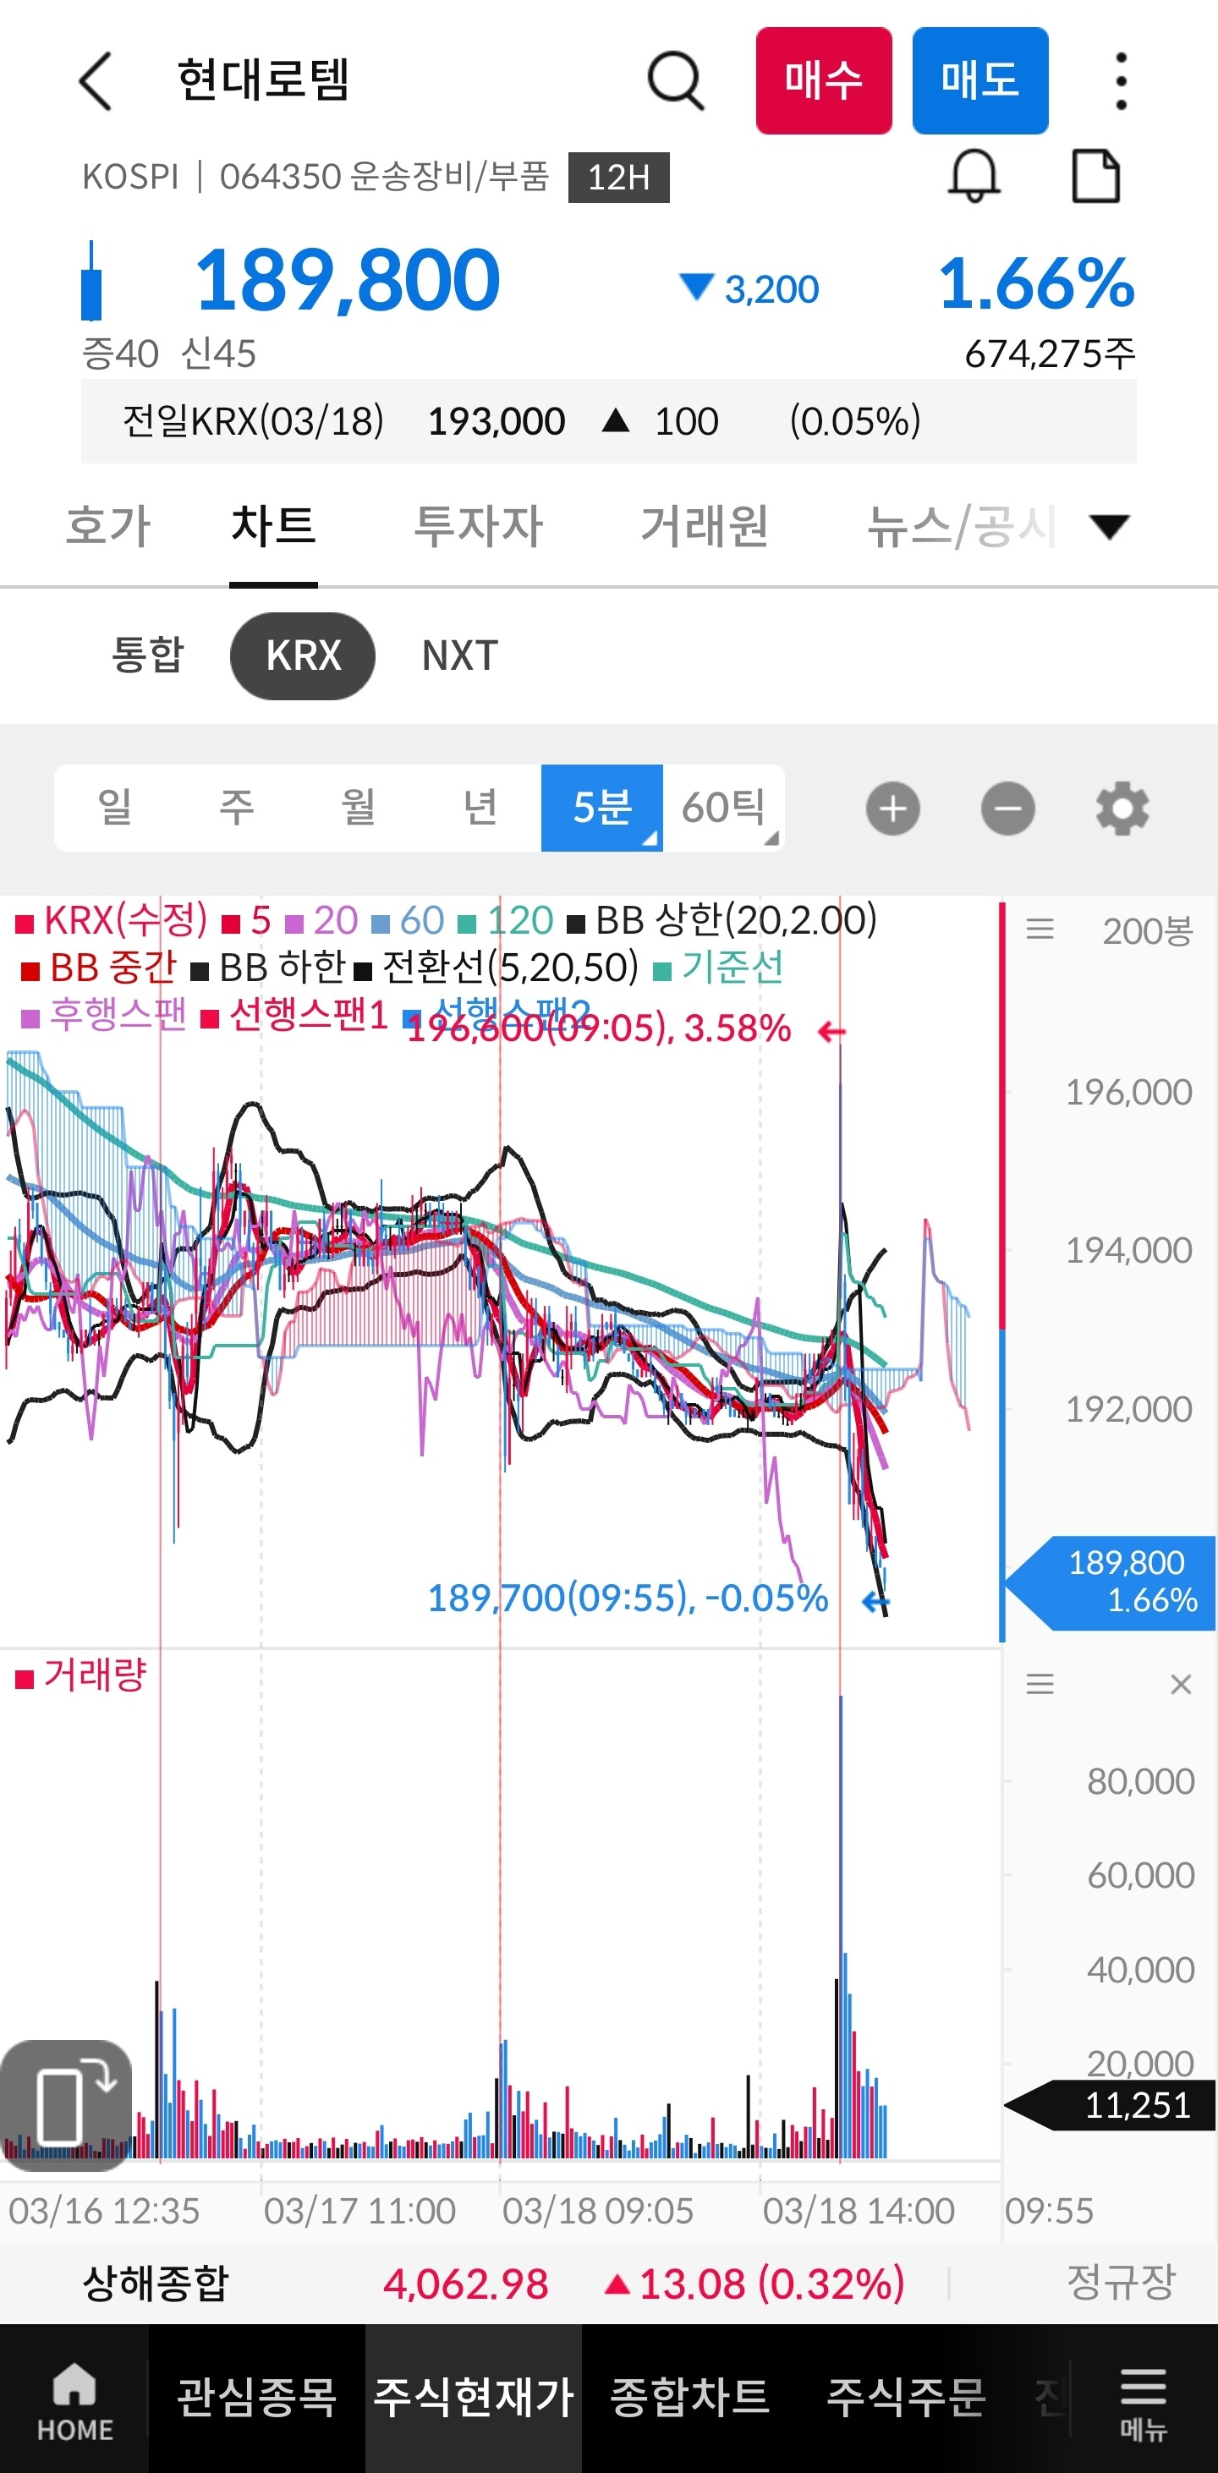Image resolution: width=1218 pixels, height=2473 pixels.
Task: Open stock search with magnifier icon
Action: pyautogui.click(x=676, y=80)
